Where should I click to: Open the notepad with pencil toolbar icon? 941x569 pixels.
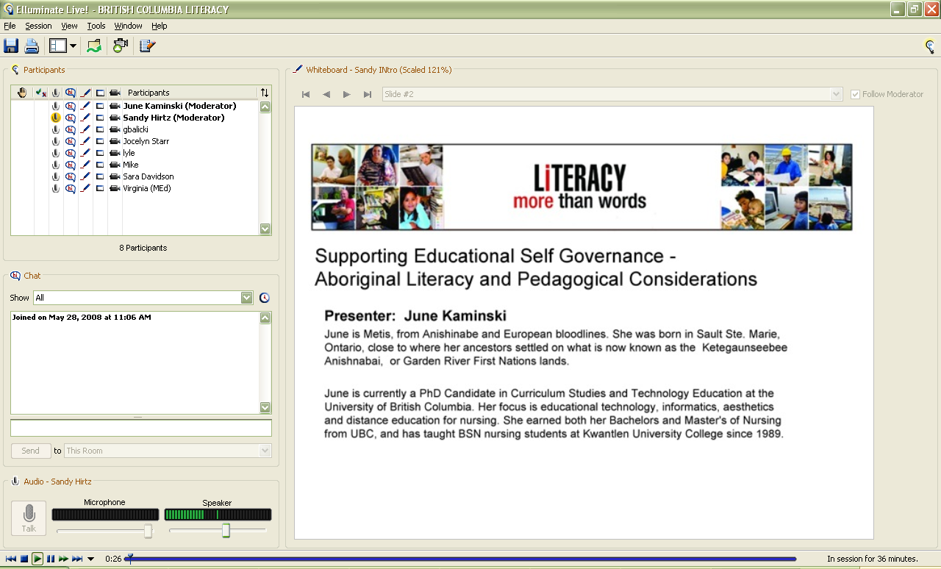(147, 46)
